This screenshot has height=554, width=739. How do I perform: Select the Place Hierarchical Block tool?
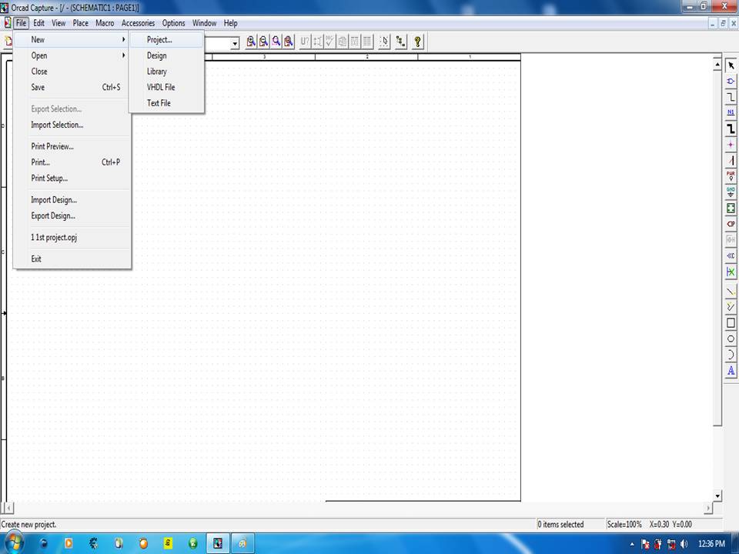pyautogui.click(x=731, y=209)
